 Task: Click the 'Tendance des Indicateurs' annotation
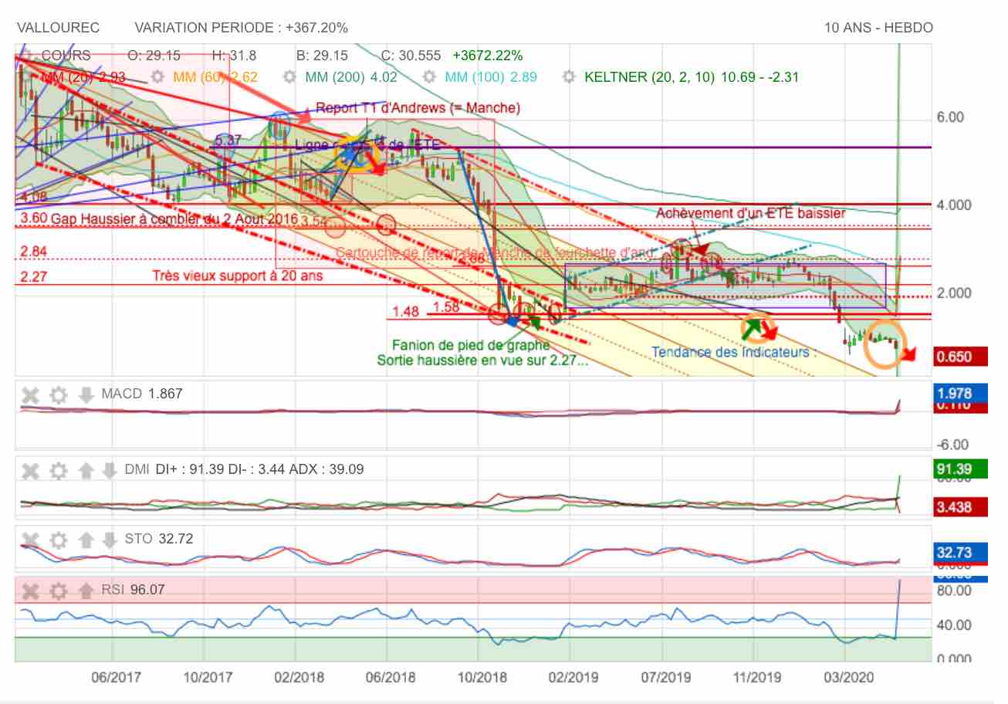pos(733,352)
